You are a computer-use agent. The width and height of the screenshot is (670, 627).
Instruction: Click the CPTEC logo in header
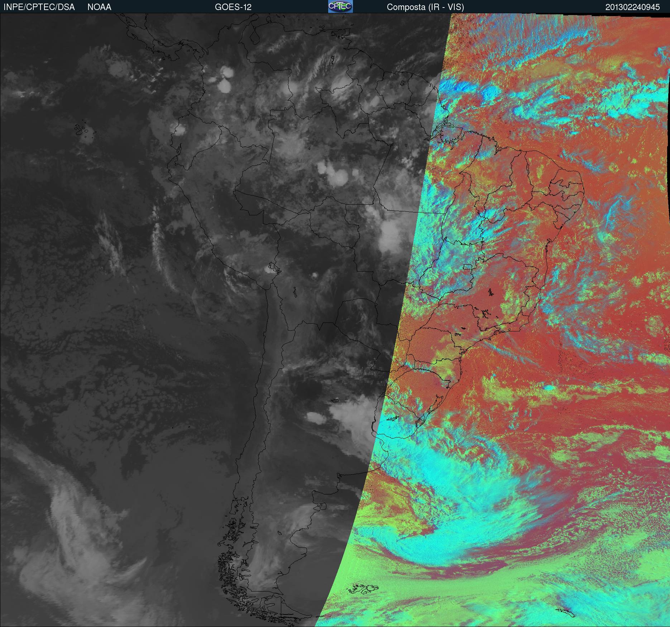click(340, 6)
